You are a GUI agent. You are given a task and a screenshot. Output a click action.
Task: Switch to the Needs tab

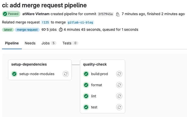(x=30, y=43)
